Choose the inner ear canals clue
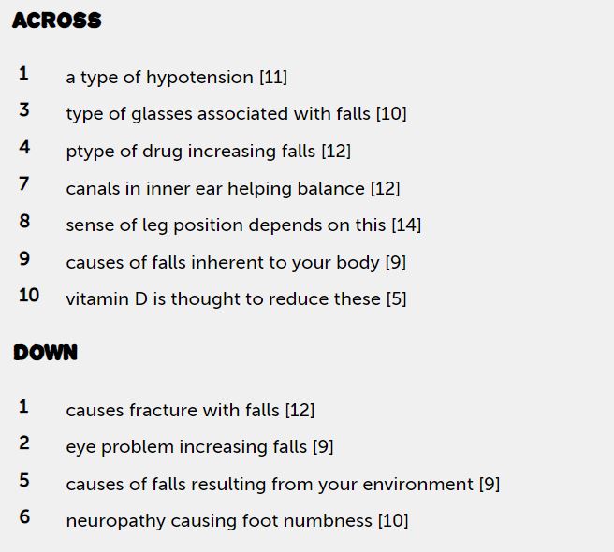Screen dimensions: 614x552 tap(232, 188)
